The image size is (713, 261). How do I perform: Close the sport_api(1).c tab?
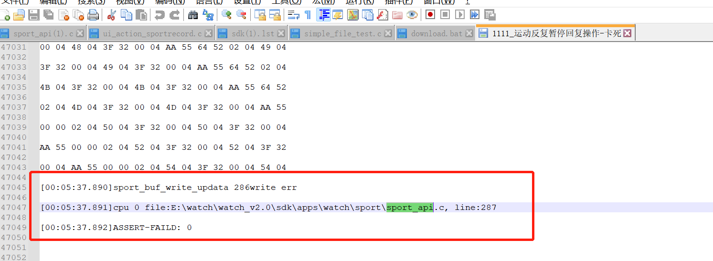coord(80,33)
